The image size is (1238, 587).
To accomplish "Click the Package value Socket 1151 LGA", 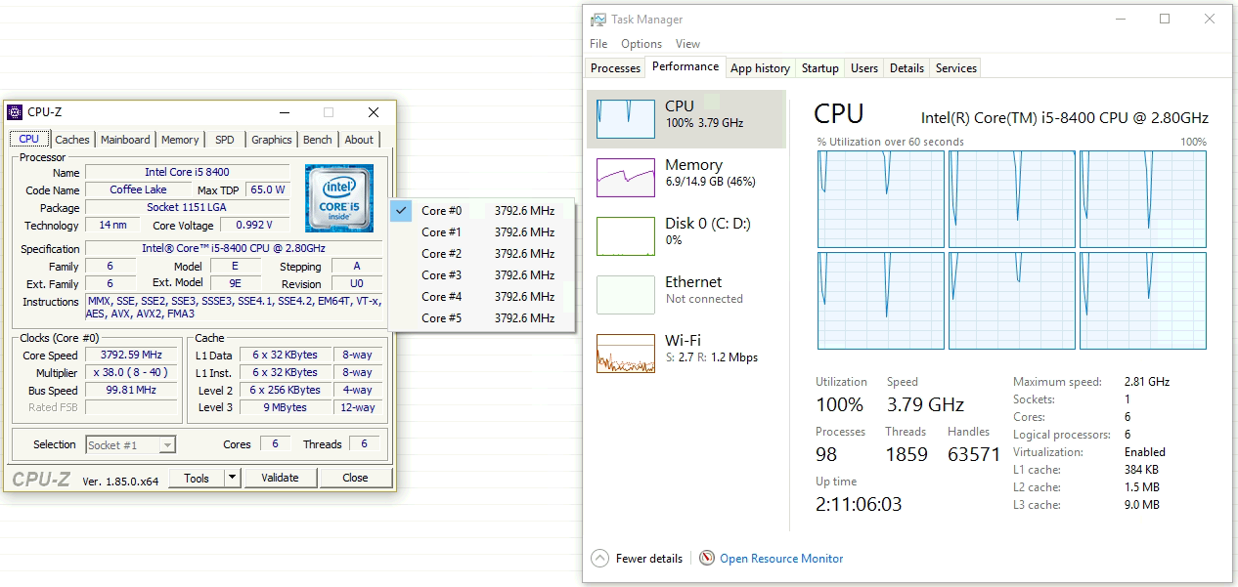I will [x=188, y=208].
